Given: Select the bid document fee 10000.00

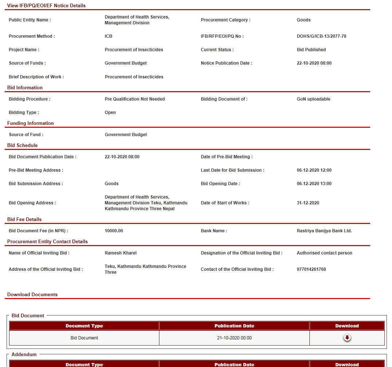Looking at the screenshot, I should (x=114, y=231).
